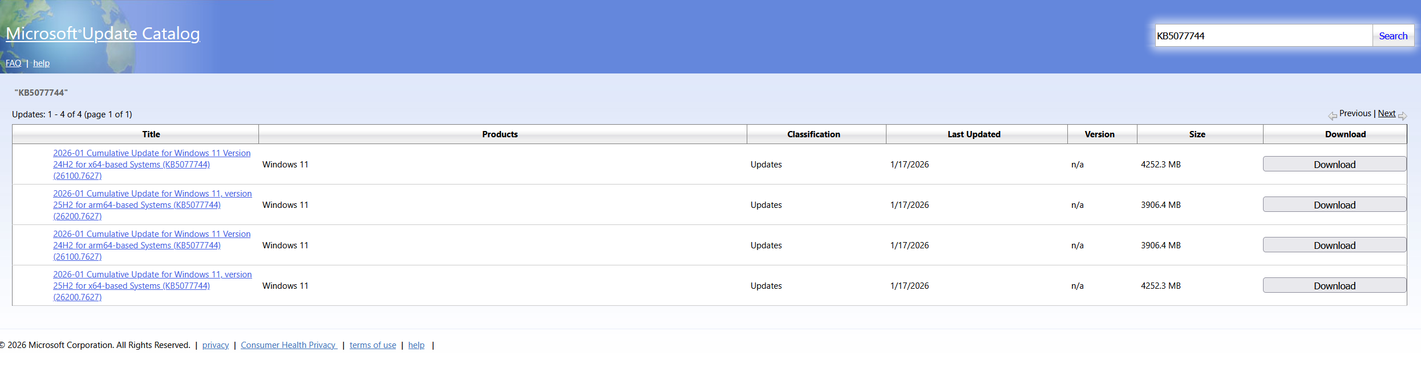Download the 24H2 x64-based cumulative update
The image size is (1421, 389).
(x=1334, y=164)
